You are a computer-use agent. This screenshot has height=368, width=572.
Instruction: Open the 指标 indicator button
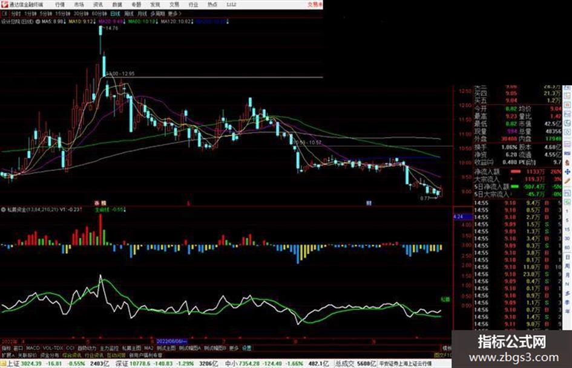tap(6, 348)
